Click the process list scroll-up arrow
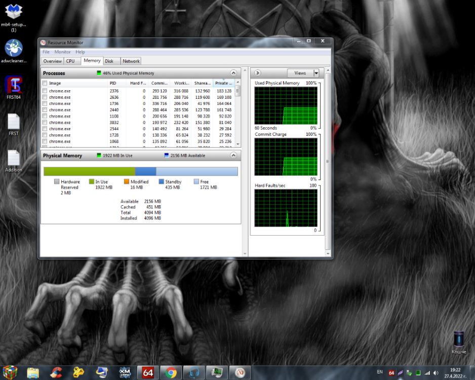Image resolution: width=475 pixels, height=380 pixels. [238, 82]
